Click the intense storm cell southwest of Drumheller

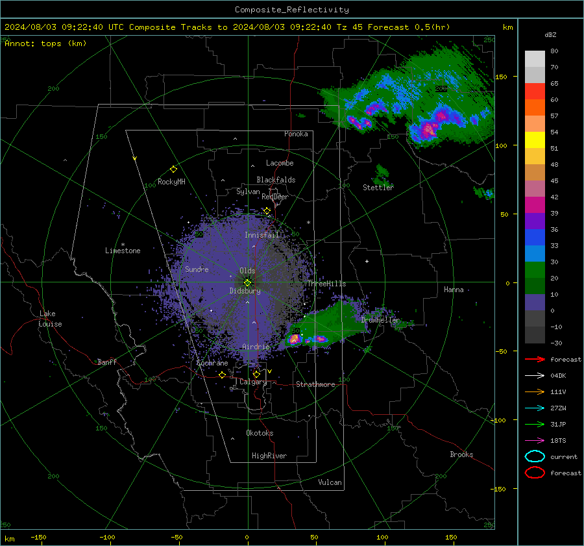pos(295,339)
